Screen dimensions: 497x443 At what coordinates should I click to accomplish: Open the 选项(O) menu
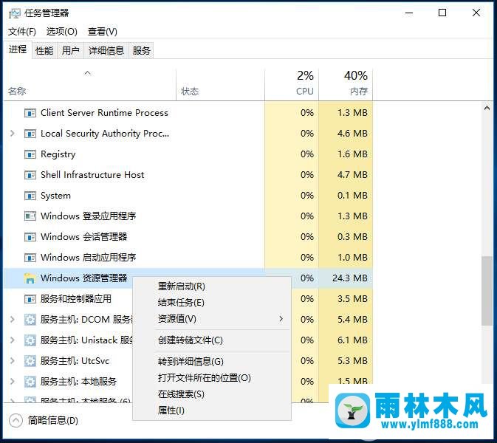tap(61, 31)
